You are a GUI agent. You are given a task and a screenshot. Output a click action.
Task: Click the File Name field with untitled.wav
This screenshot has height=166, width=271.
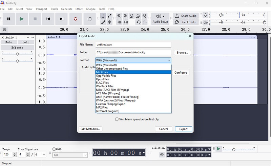tap(133, 44)
